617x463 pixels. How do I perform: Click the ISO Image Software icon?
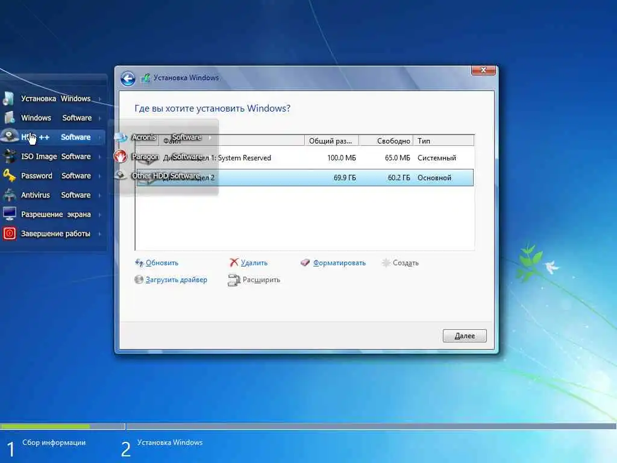click(9, 156)
